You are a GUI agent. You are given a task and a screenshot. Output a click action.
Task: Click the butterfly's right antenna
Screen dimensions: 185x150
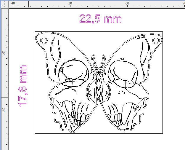pyautogui.click(x=102, y=64)
